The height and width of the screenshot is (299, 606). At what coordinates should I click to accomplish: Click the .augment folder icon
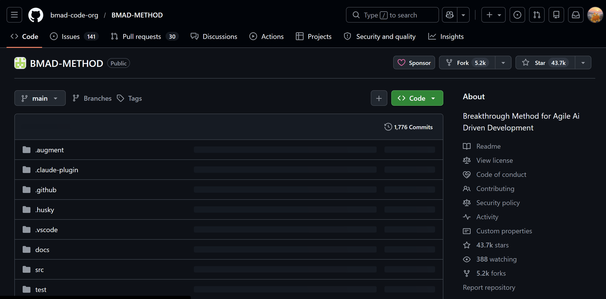click(27, 150)
